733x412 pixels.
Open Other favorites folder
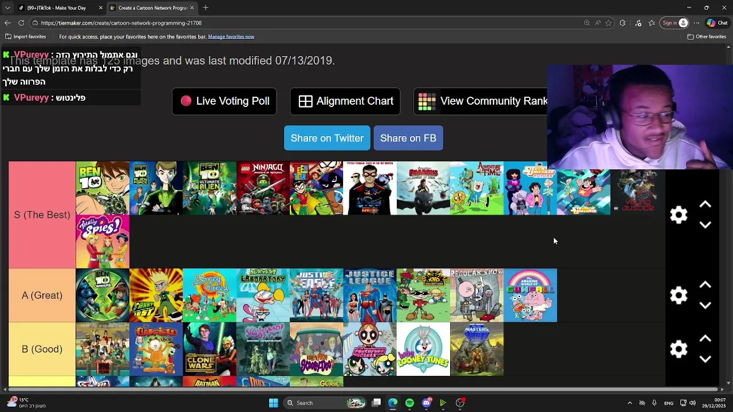707,37
